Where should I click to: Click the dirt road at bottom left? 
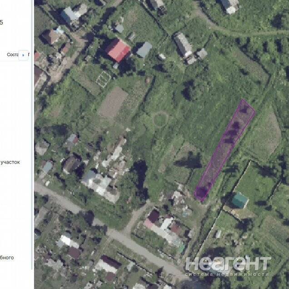[x=68, y=207]
